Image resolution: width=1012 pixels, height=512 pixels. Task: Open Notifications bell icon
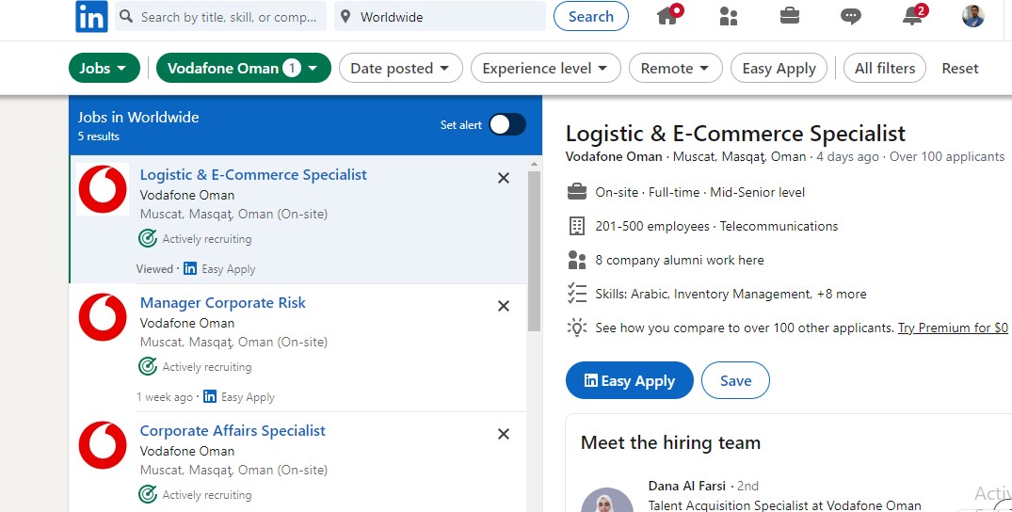pos(912,15)
